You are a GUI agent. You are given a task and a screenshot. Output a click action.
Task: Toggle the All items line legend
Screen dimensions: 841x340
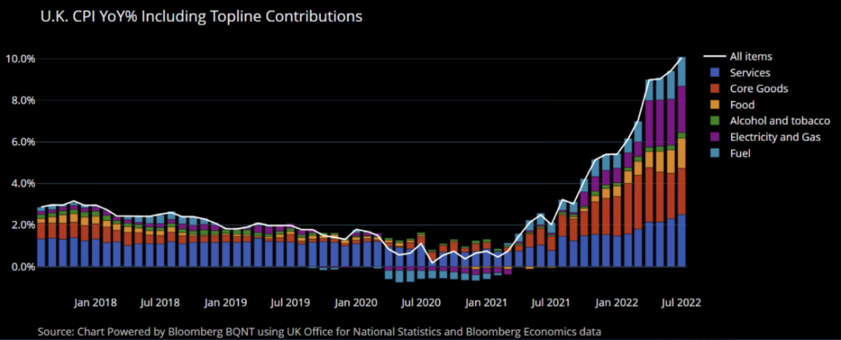click(738, 56)
